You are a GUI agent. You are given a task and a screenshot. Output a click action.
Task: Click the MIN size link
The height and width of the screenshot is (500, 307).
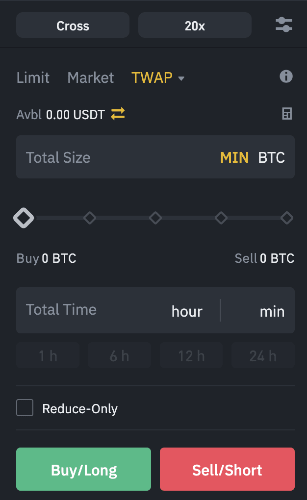click(x=234, y=157)
